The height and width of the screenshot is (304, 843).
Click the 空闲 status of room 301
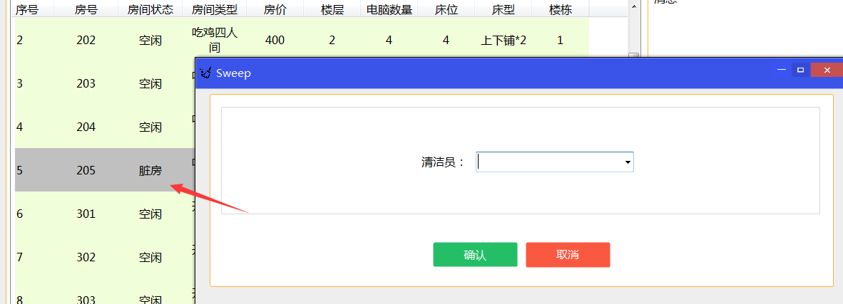coord(150,214)
